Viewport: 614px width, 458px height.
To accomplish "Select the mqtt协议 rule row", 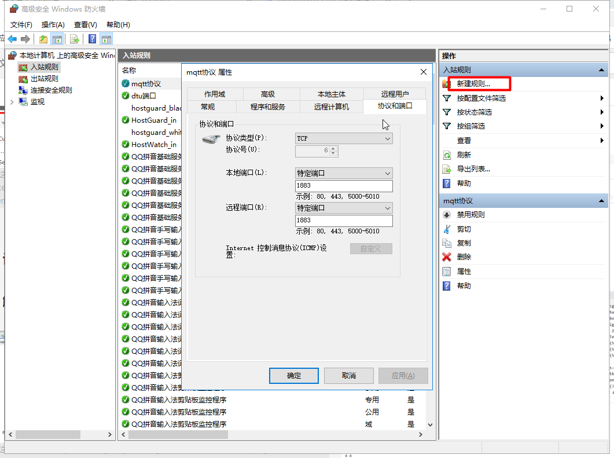I will point(151,84).
